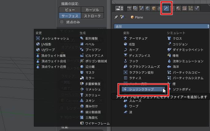Add the ディスプレイス modifier
Screen dimensions: 210x131
(x=137, y=56)
